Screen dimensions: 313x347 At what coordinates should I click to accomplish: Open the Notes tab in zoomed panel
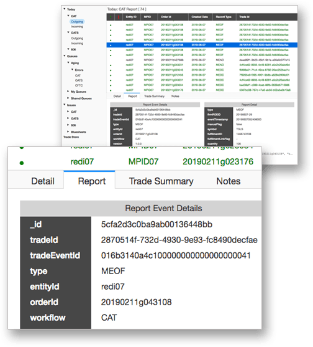229,181
